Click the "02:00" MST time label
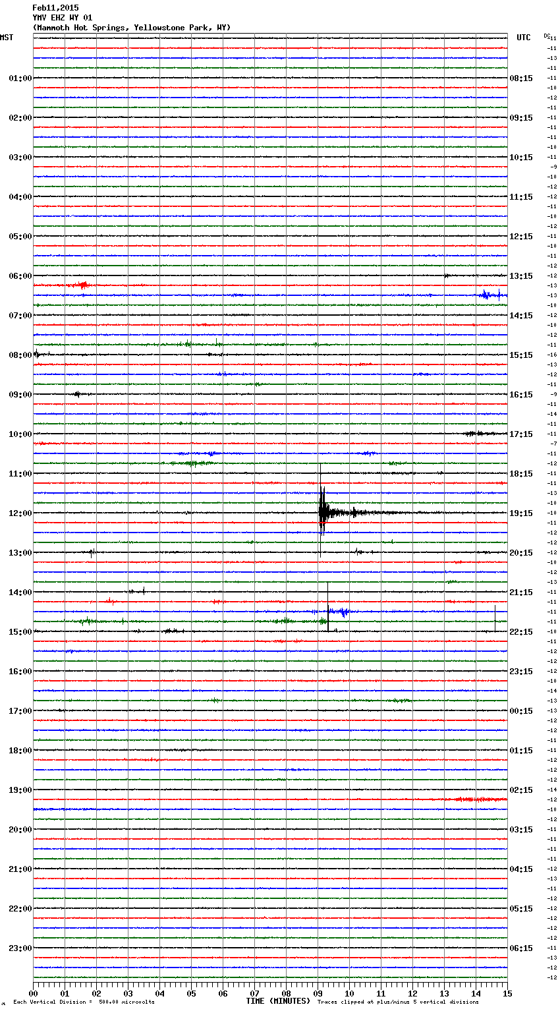Viewport: 560px width, 1011px height. pyautogui.click(x=20, y=118)
